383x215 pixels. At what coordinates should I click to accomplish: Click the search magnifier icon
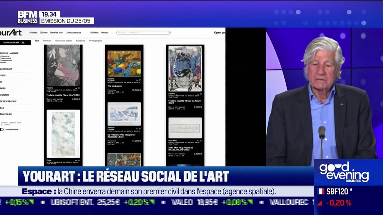point(169,32)
